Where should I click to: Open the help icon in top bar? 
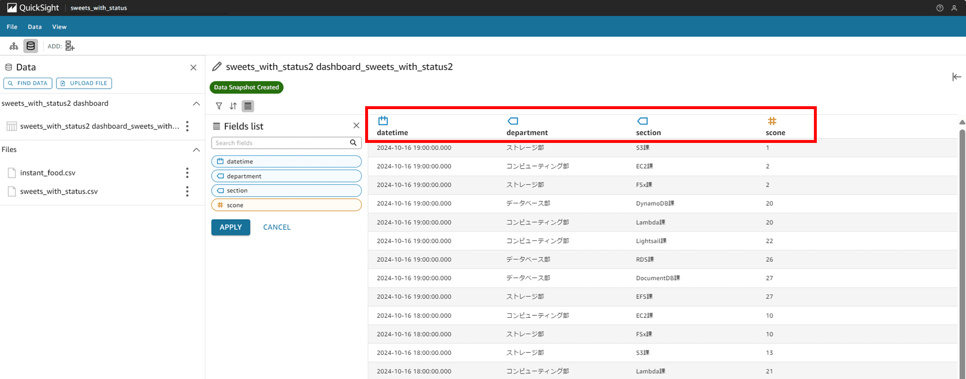tap(939, 8)
